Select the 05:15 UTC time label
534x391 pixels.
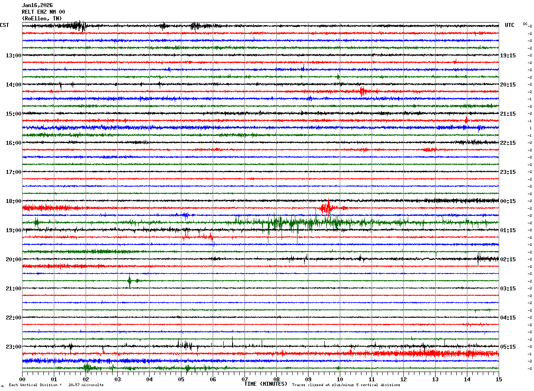pyautogui.click(x=508, y=347)
